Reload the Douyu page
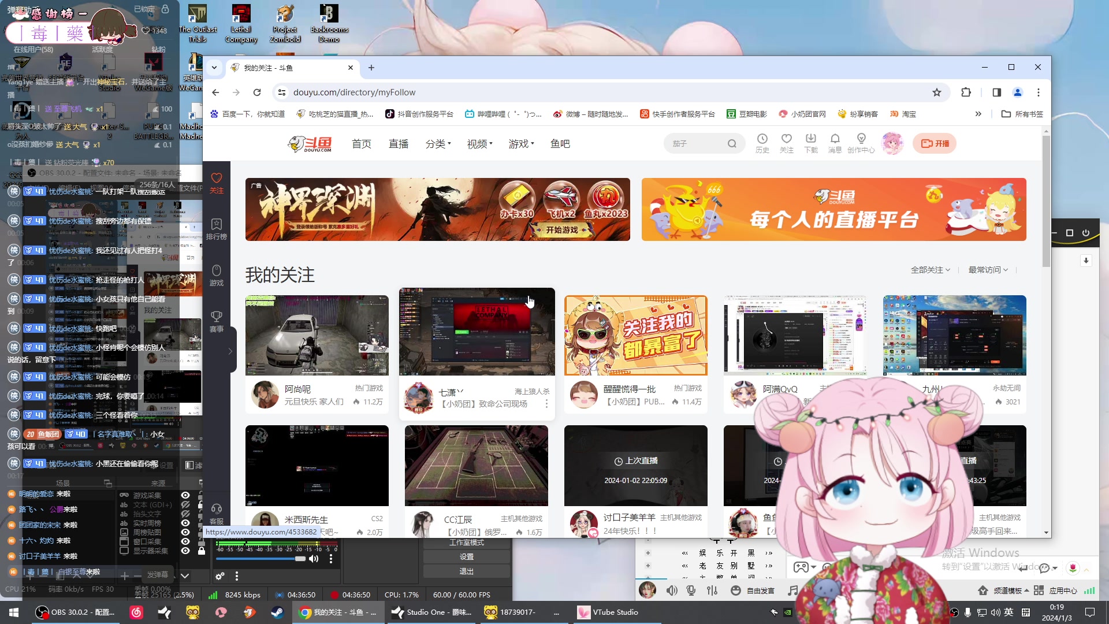The image size is (1109, 624). (x=257, y=92)
